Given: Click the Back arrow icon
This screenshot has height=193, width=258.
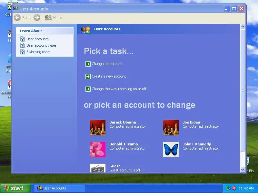Looking at the screenshot, I should click(17, 18).
